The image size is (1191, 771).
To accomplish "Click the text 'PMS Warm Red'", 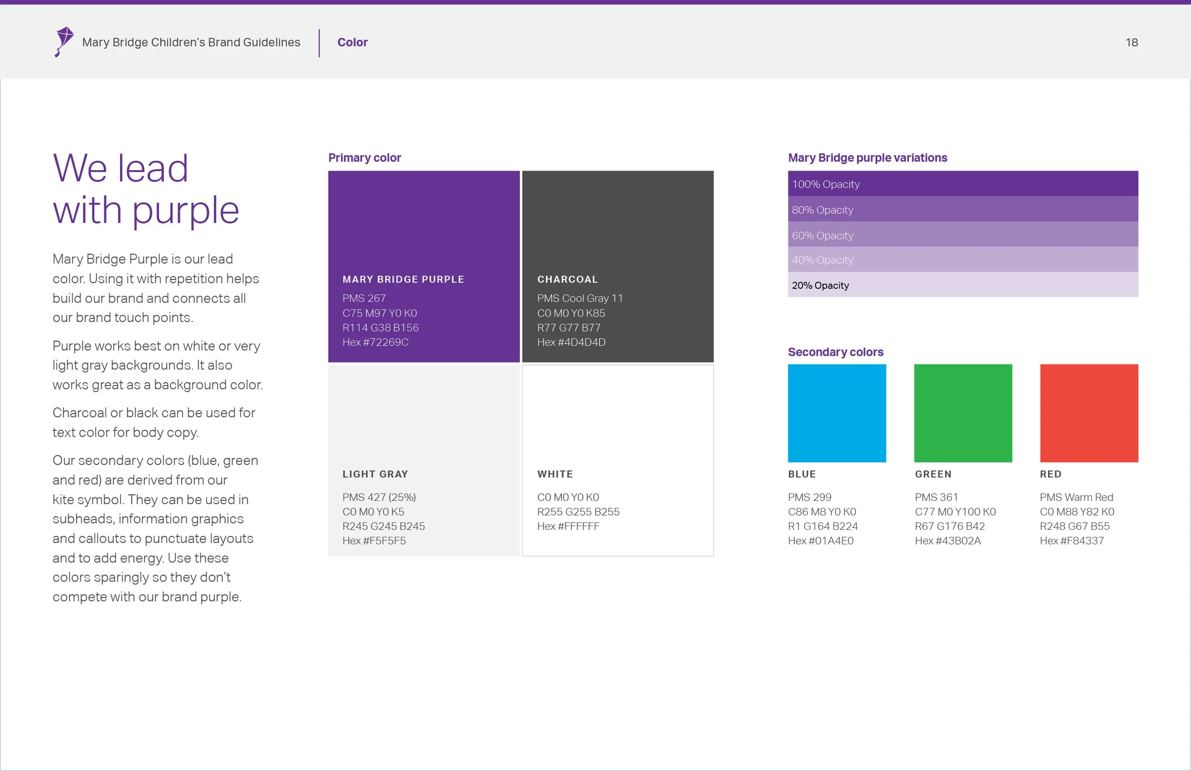I will tap(1076, 497).
